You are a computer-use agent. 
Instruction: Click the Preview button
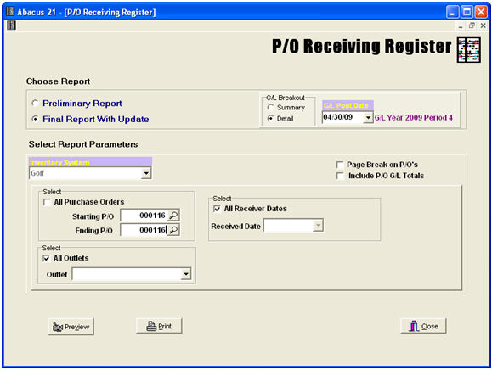tap(71, 327)
